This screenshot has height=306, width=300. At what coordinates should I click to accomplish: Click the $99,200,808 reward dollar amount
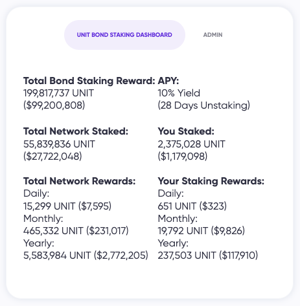pos(54,105)
